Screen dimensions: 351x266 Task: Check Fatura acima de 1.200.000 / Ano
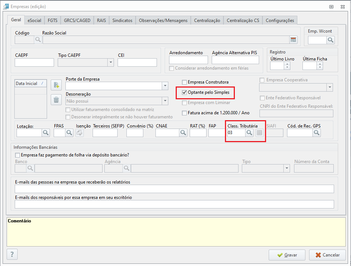click(184, 113)
